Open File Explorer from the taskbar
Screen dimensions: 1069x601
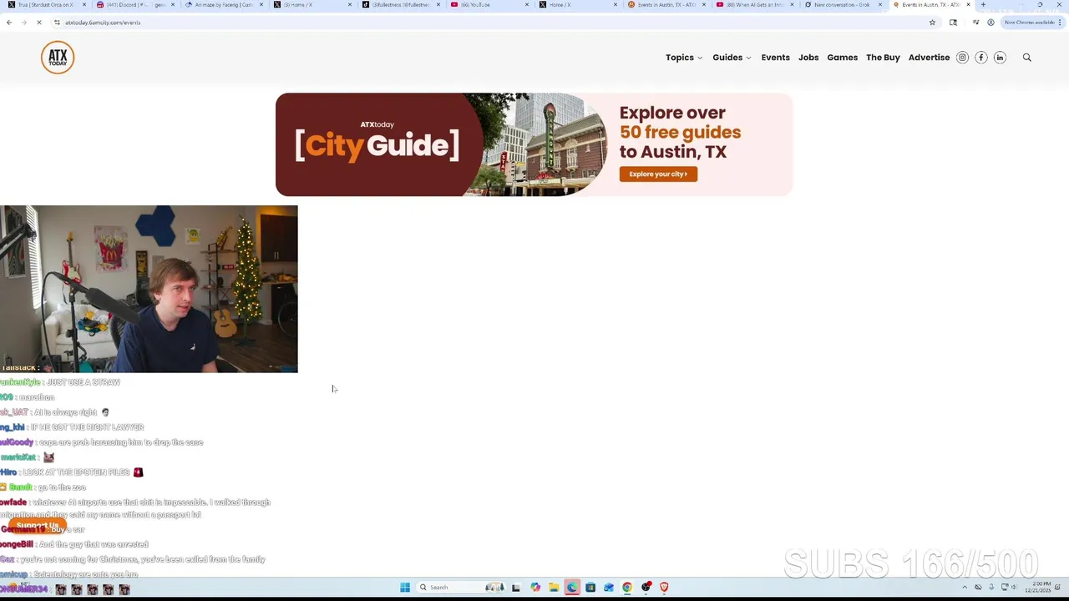pos(553,588)
